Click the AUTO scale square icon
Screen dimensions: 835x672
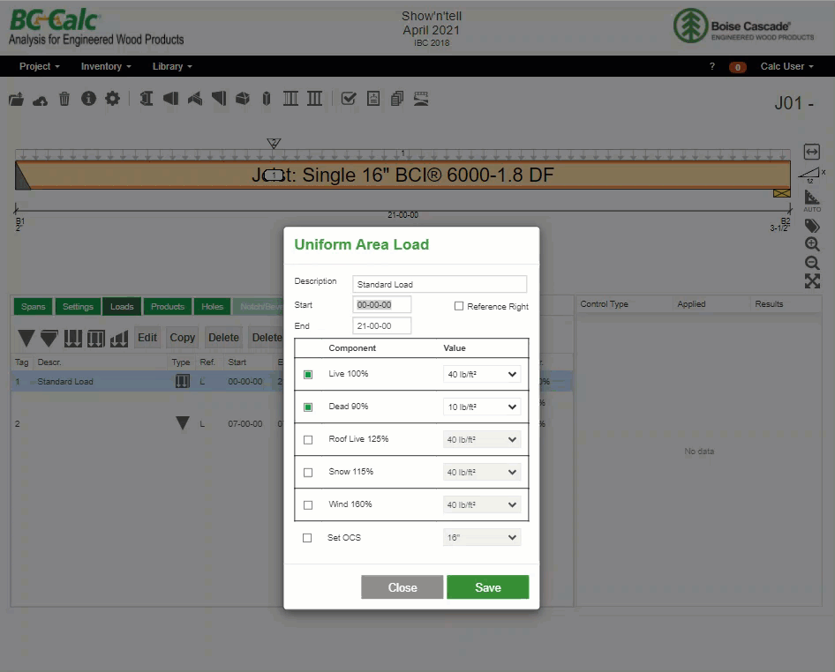coord(811,201)
